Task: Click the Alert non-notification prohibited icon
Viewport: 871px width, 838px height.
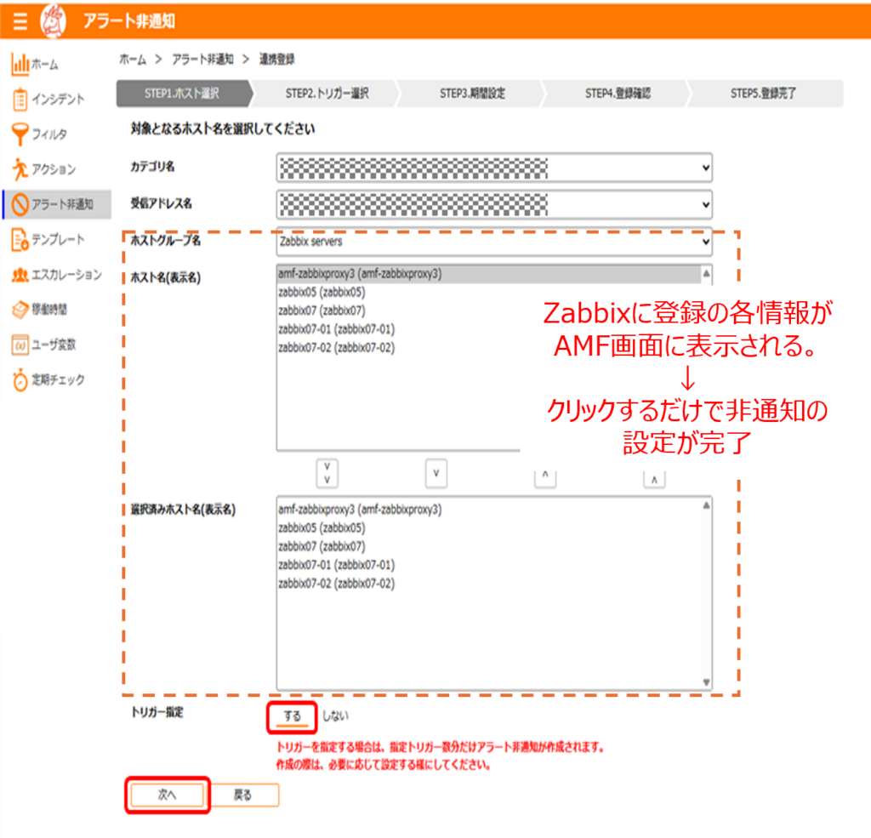Action: [20, 204]
